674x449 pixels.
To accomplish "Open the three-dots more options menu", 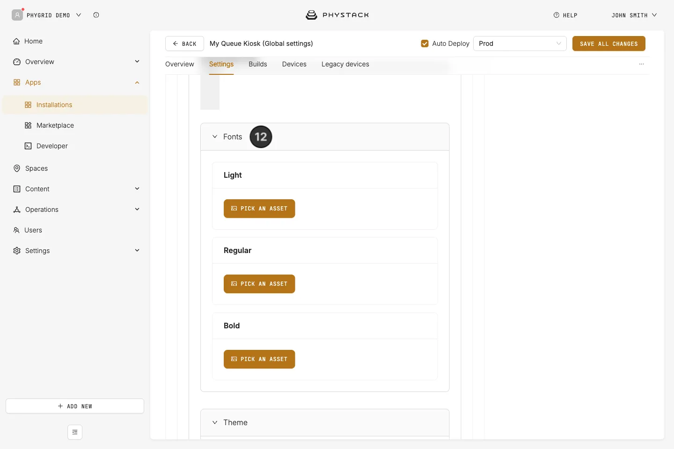I will (x=642, y=64).
